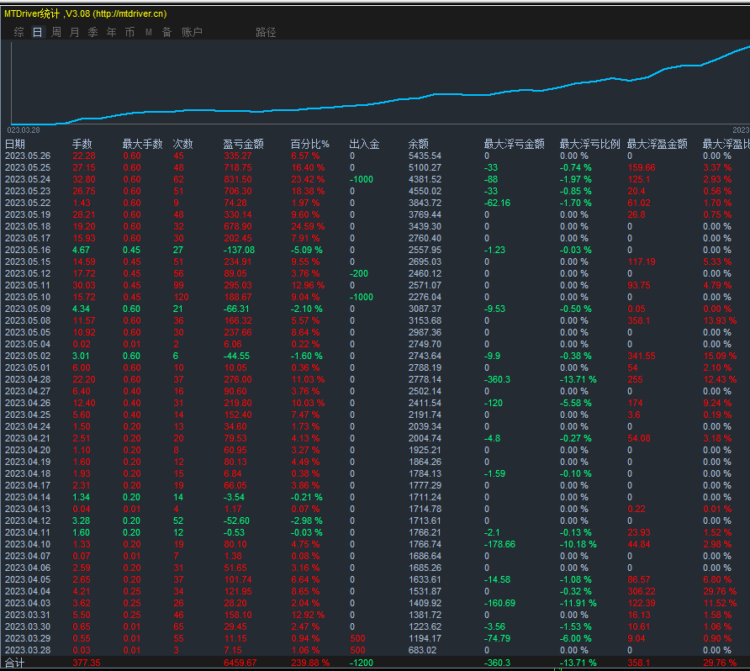The image size is (750, 671).
Task: Click the 余额 column header
Action: tap(418, 144)
